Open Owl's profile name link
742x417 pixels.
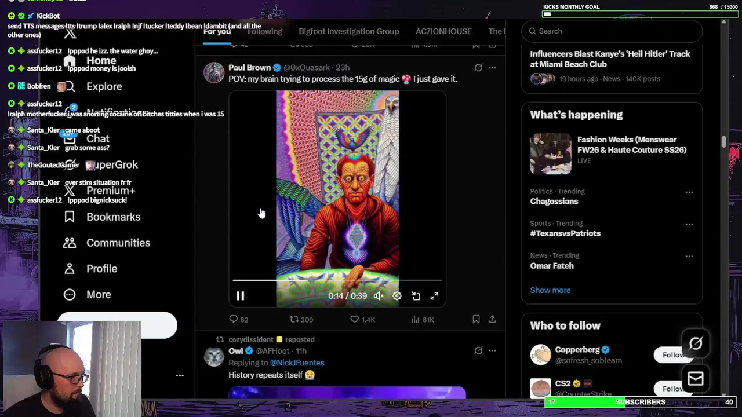point(235,351)
